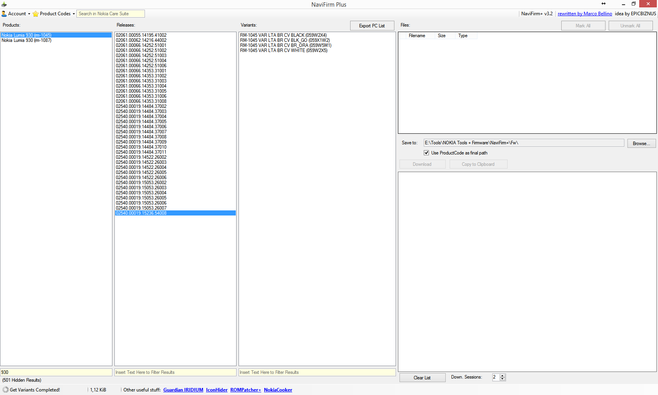Click the Browse... button
This screenshot has height=395, width=658.
[x=642, y=144]
